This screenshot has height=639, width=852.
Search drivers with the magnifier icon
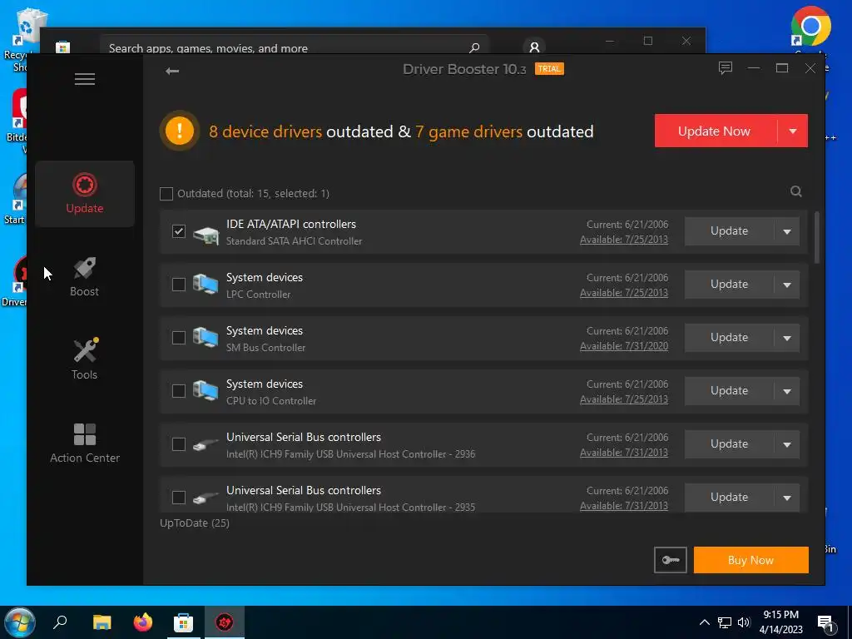click(796, 191)
